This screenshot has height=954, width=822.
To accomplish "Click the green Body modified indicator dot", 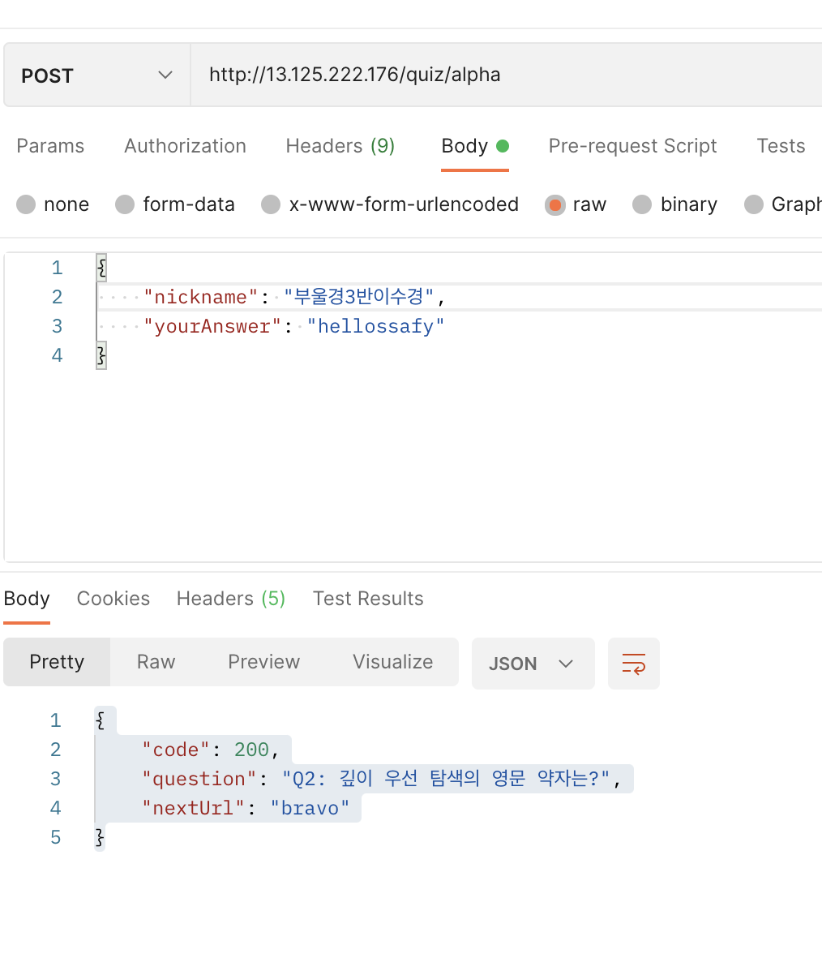I will click(503, 146).
